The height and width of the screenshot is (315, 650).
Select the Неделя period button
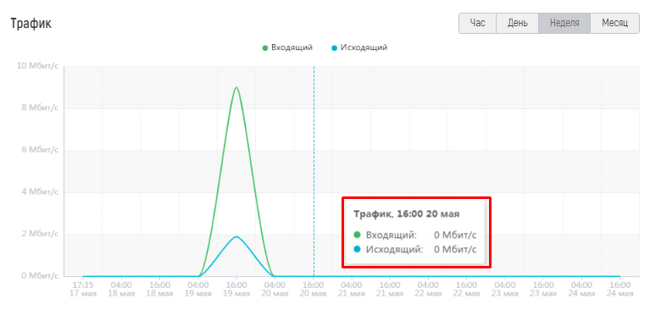[564, 23]
